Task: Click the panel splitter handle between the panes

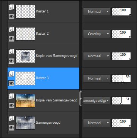Action: pyautogui.click(x=81, y=98)
